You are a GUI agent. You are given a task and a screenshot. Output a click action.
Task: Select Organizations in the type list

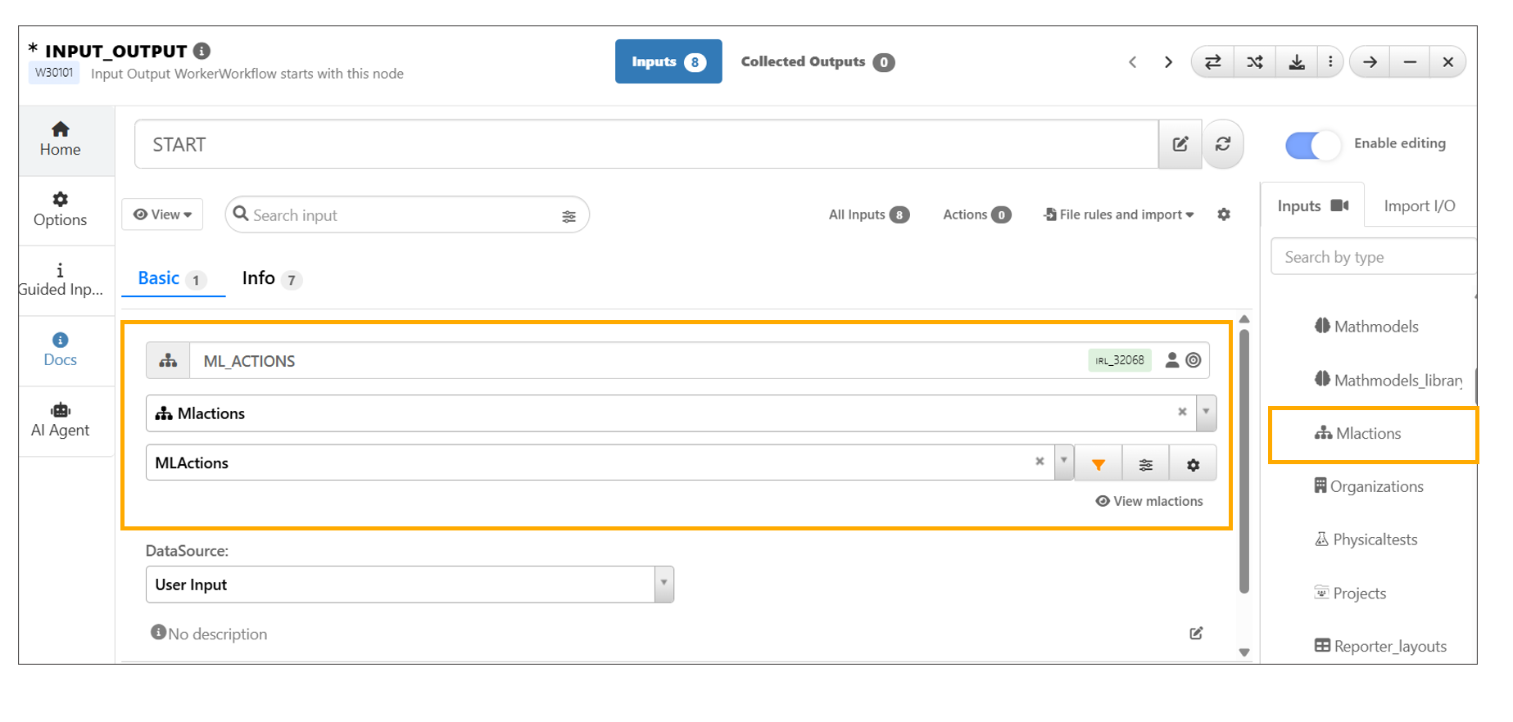point(1375,487)
